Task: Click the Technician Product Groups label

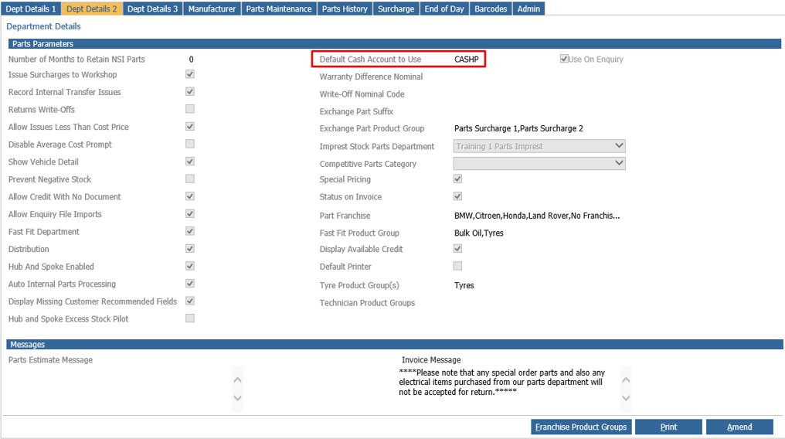Action: click(x=367, y=303)
